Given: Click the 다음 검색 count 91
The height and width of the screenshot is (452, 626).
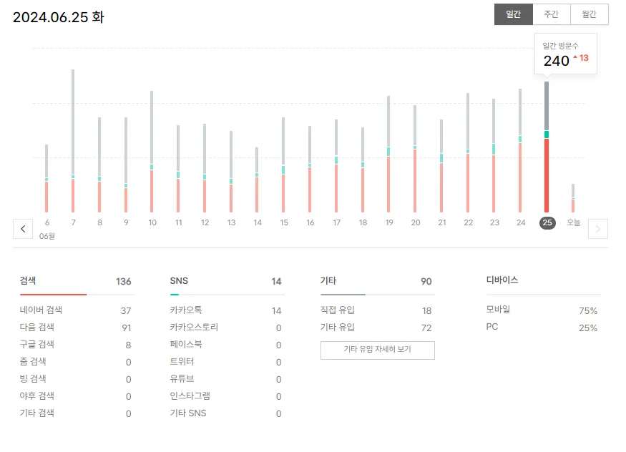Looking at the screenshot, I should (127, 328).
